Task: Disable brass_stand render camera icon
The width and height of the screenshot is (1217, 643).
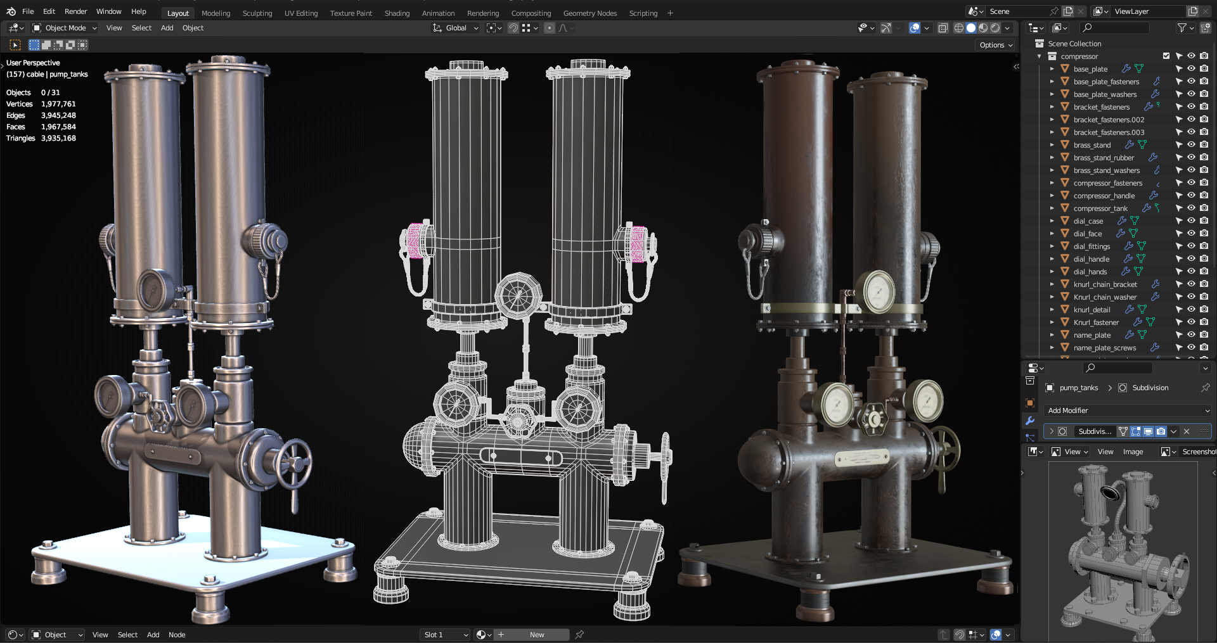Action: 1204,145
